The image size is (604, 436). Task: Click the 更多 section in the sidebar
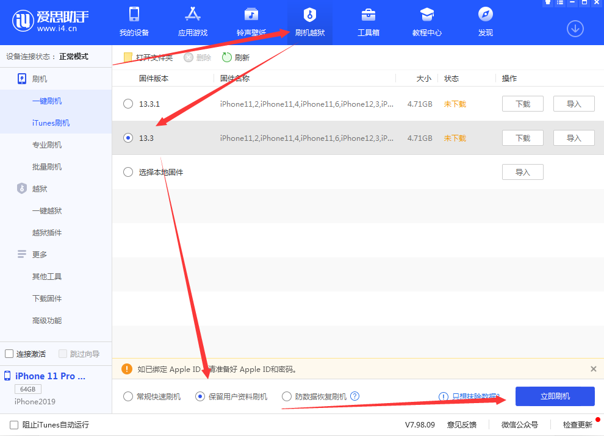point(32,255)
